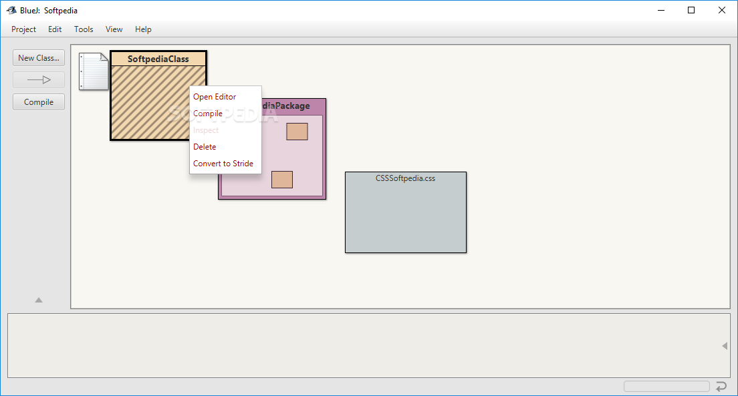The image size is (738, 396).
Task: Choose Compile from the context menu
Action: click(x=225, y=114)
